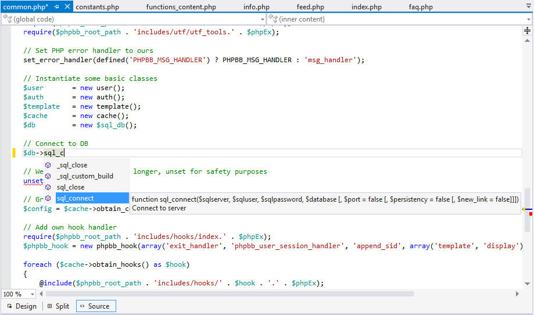Open the faq.php tab

coord(421,7)
